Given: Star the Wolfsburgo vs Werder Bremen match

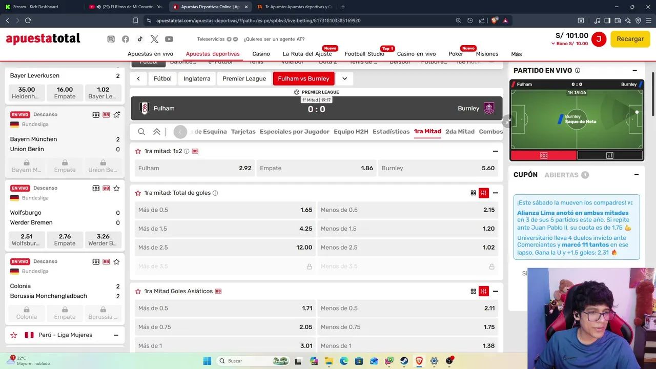Looking at the screenshot, I should coord(117,189).
